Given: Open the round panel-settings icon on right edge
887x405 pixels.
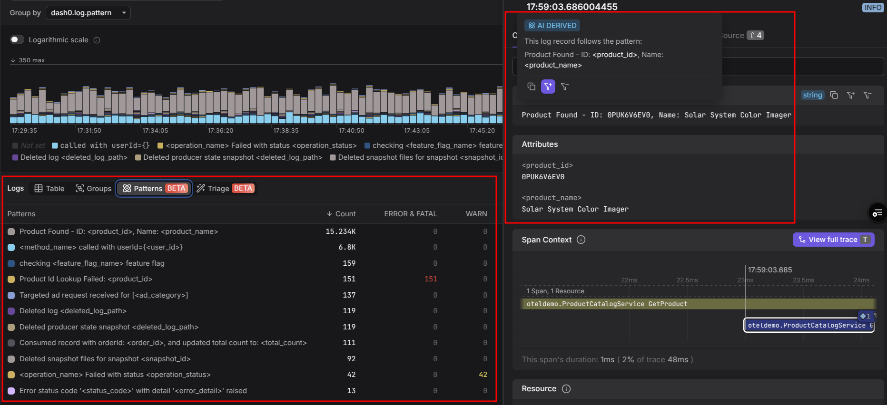Looking at the screenshot, I should [877, 212].
